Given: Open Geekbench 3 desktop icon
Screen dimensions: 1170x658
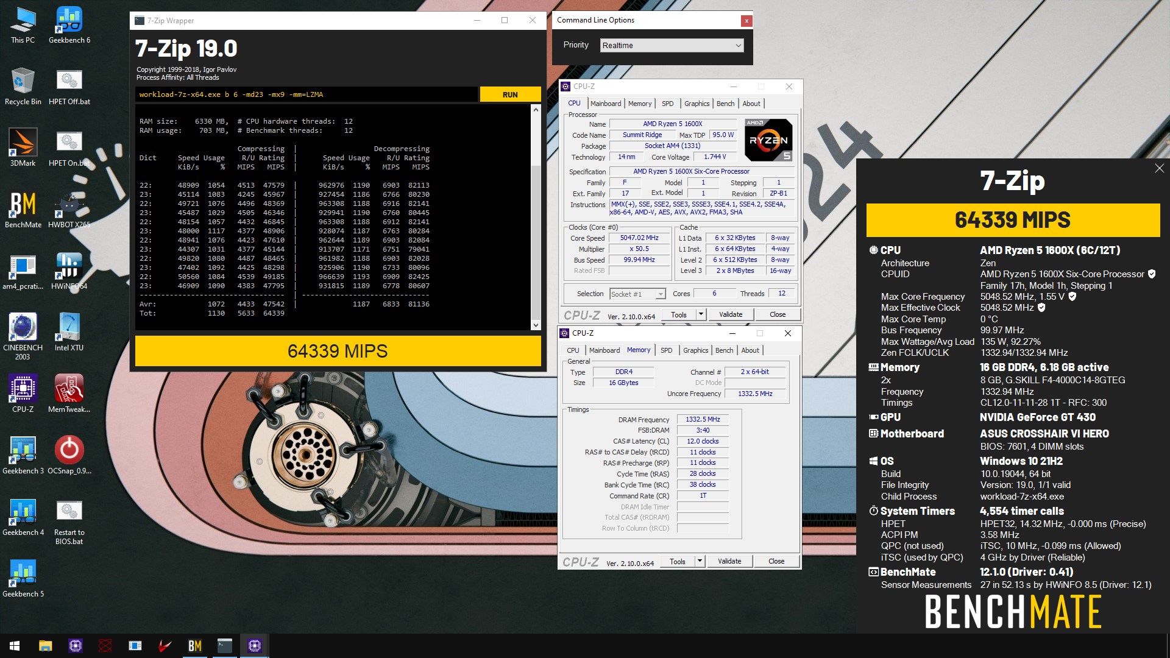Looking at the screenshot, I should (x=23, y=456).
